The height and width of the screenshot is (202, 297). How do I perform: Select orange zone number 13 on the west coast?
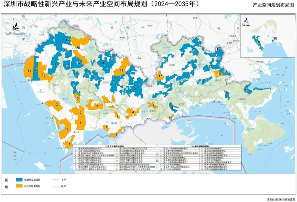pos(56,105)
